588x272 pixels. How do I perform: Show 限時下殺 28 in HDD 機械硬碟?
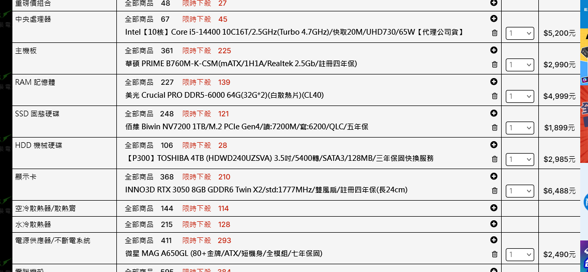[x=205, y=145]
